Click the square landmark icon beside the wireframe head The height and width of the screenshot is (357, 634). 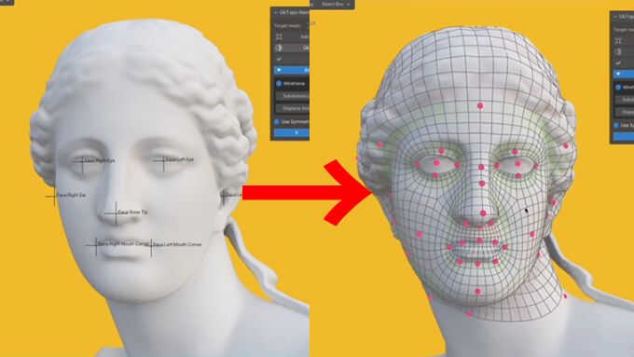618,40
